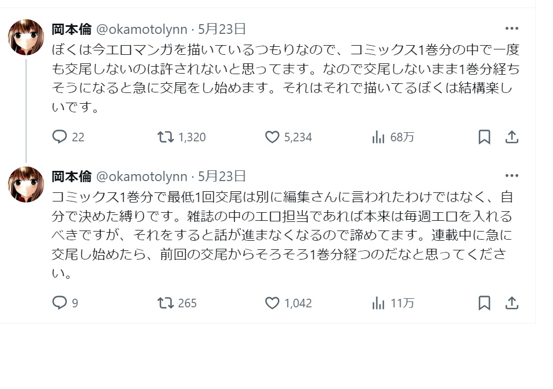
Task: Open @okamotolynn handle on second tweet
Action: click(x=142, y=176)
